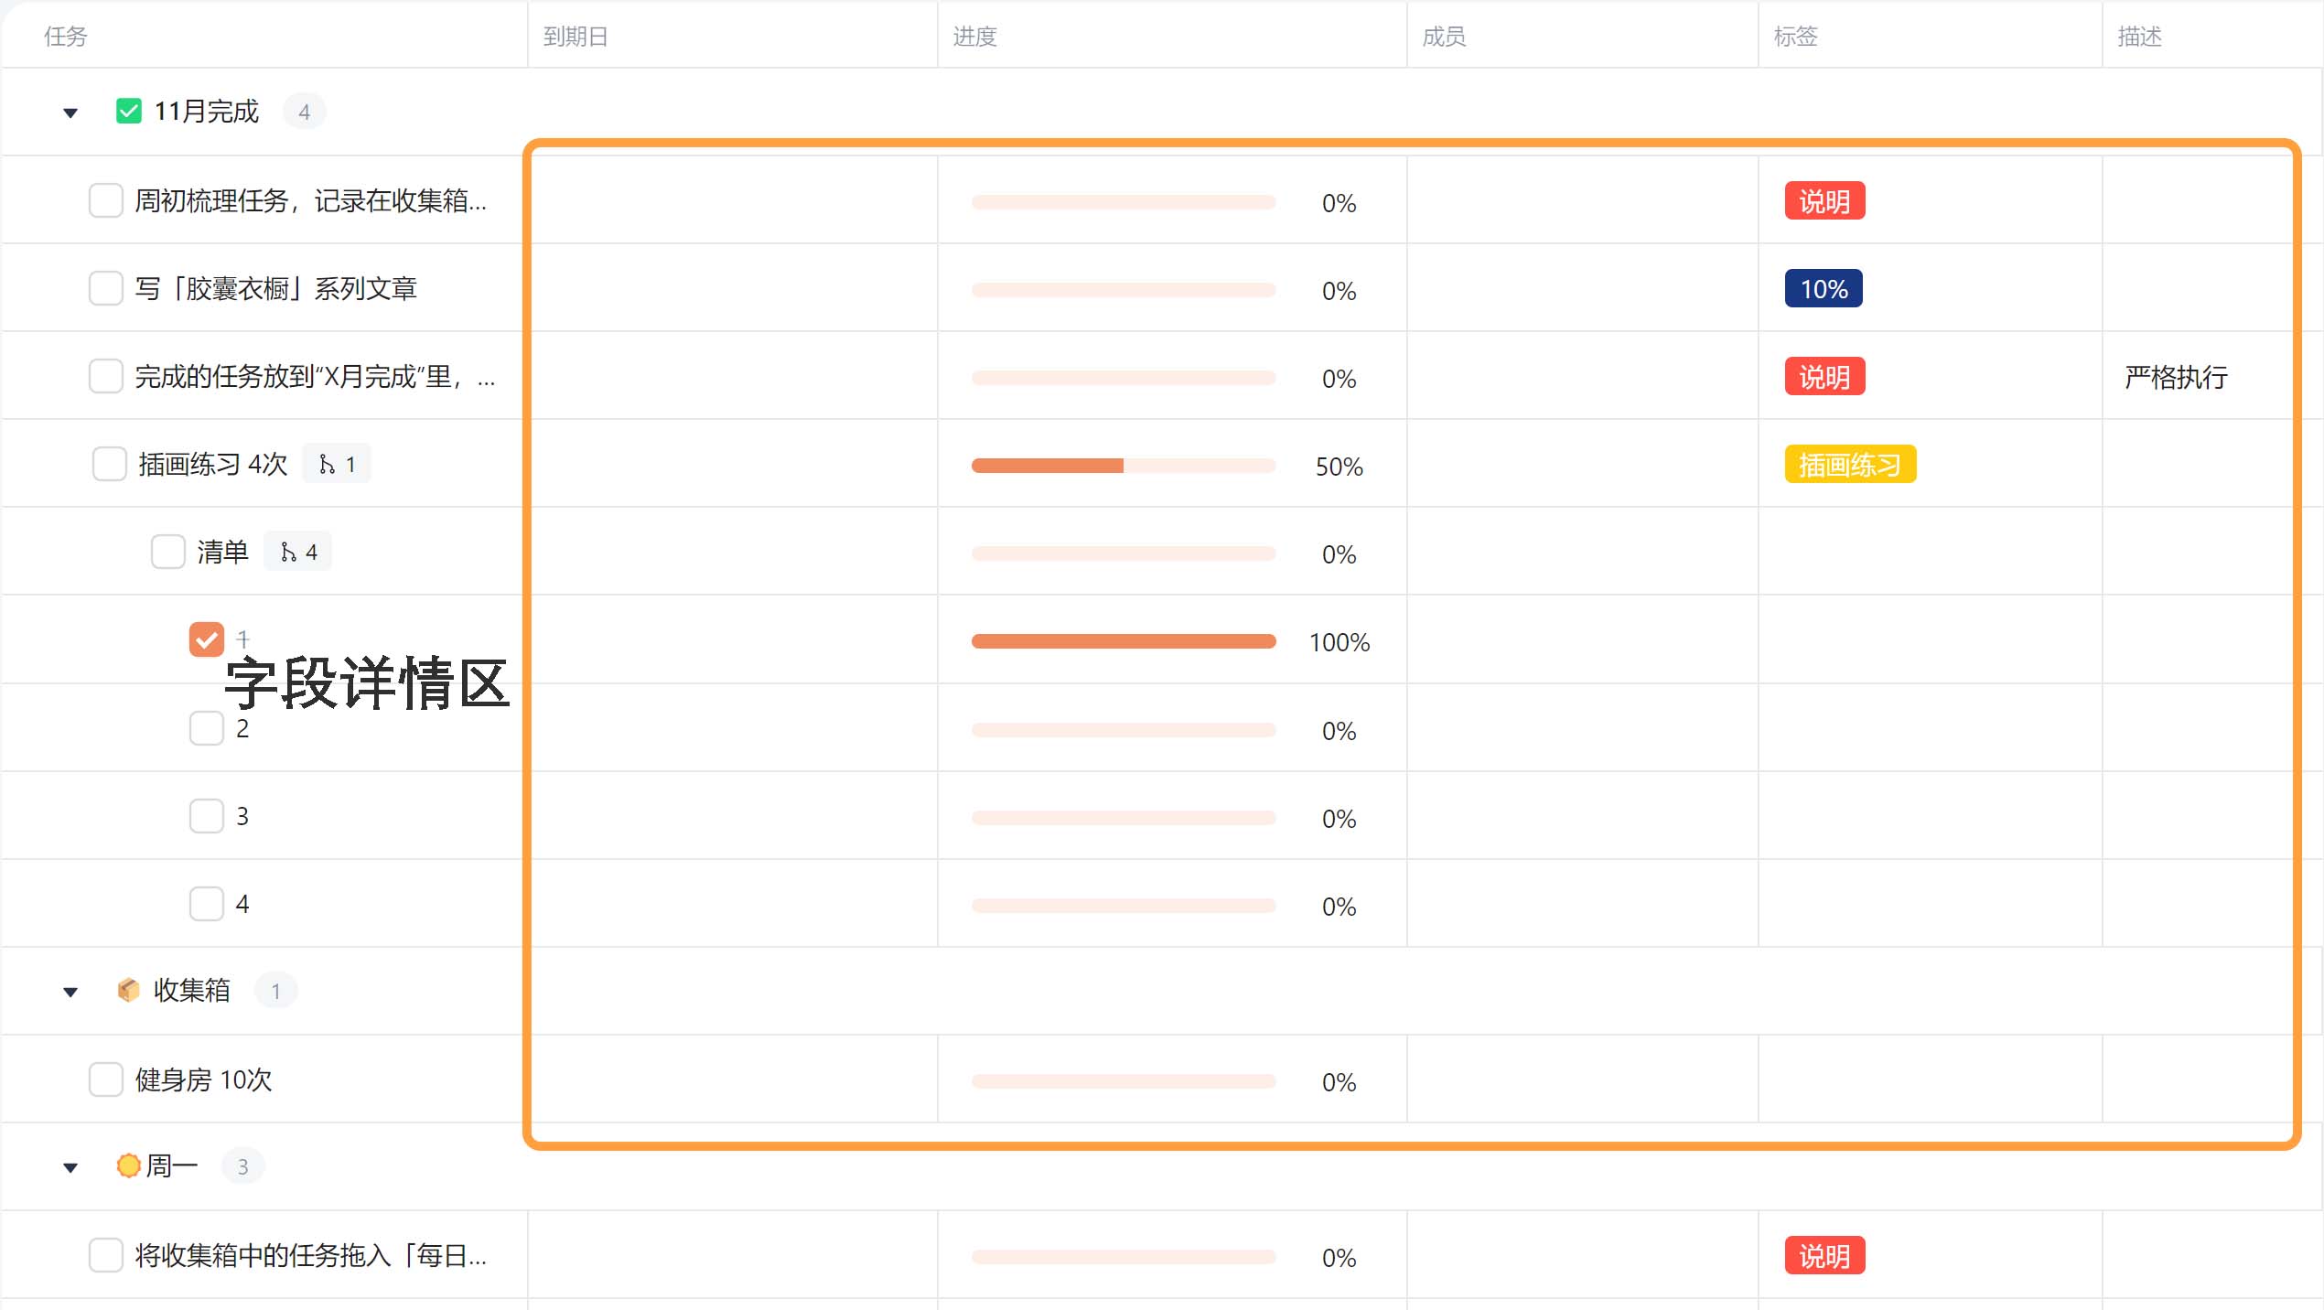Viewport: 2324px width, 1310px height.
Task: Check the 健身房 10次 task checkbox
Action: 106,1079
